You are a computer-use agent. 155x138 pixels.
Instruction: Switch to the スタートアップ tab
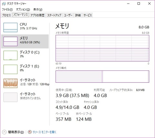tap(54, 15)
